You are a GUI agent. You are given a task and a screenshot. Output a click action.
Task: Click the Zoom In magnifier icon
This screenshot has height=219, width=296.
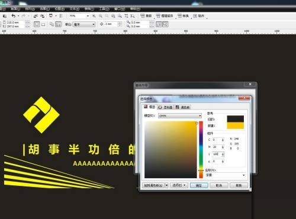[x=94, y=16]
